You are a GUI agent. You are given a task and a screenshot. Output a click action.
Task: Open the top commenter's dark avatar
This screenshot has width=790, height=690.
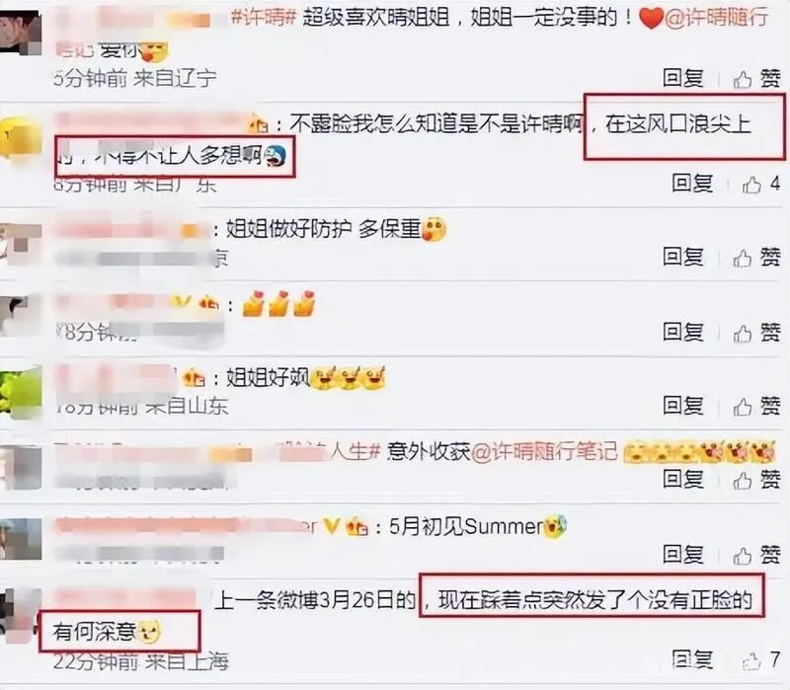(x=20, y=32)
